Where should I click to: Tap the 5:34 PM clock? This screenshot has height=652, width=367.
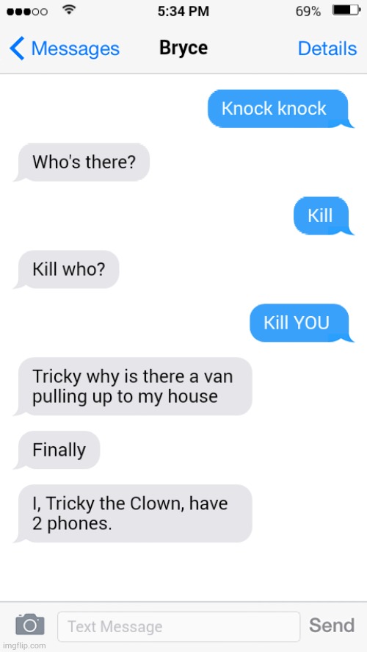coord(183,11)
